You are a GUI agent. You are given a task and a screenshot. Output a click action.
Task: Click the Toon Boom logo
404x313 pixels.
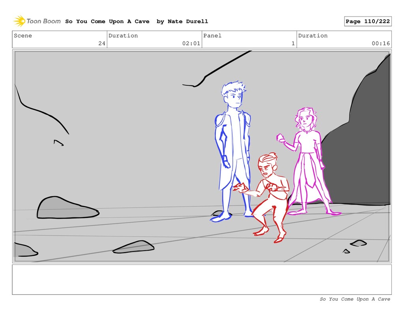[x=37, y=21]
